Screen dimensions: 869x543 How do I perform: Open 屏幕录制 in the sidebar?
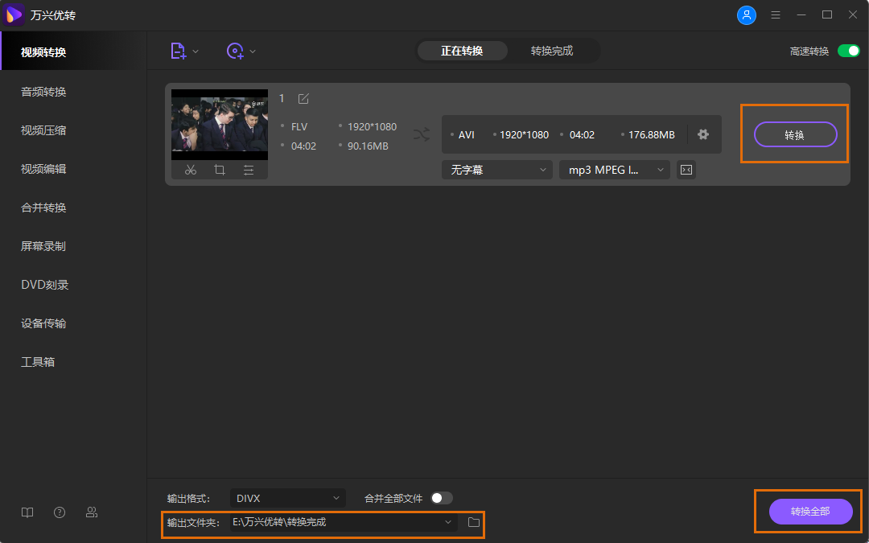43,246
